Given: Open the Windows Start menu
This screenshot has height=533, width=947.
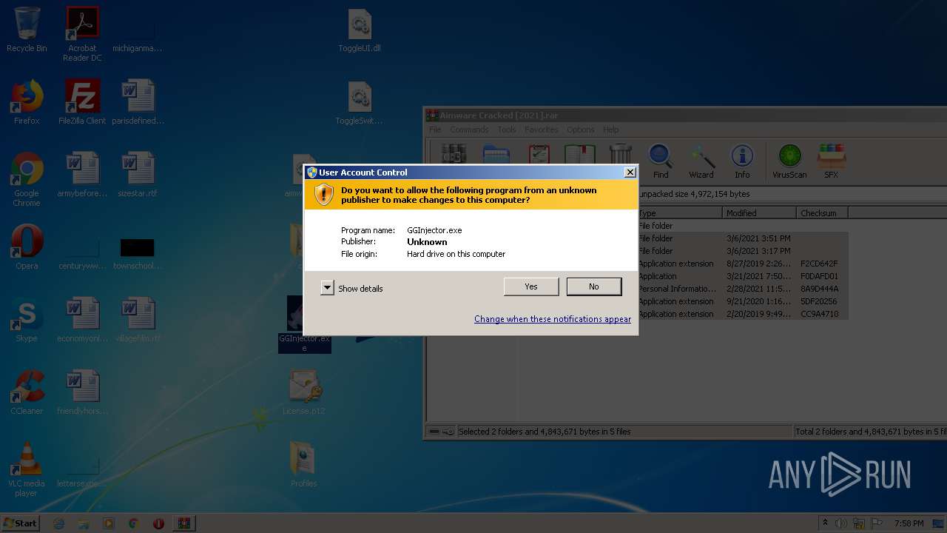Looking at the screenshot, I should tap(21, 523).
